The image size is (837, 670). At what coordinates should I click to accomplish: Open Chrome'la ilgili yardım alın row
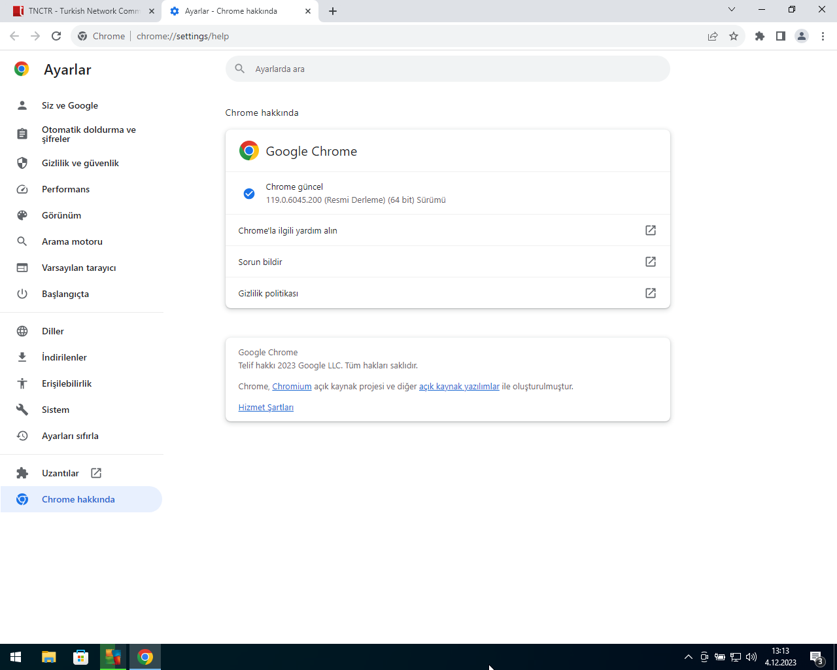(447, 230)
